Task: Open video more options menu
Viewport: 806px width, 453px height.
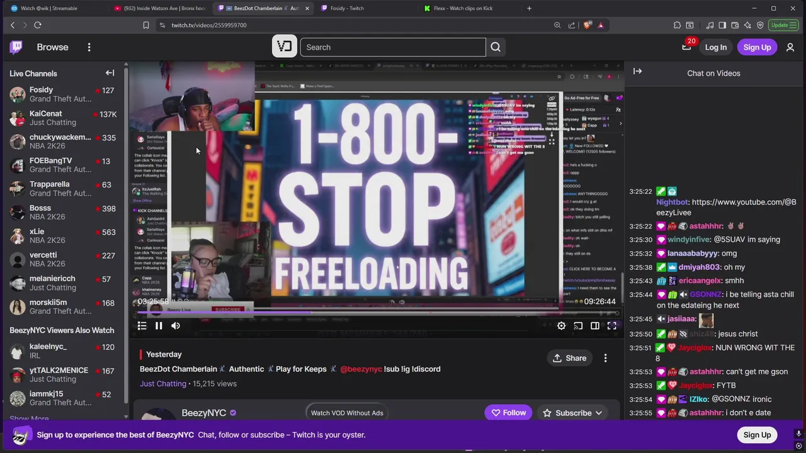Action: click(605, 358)
